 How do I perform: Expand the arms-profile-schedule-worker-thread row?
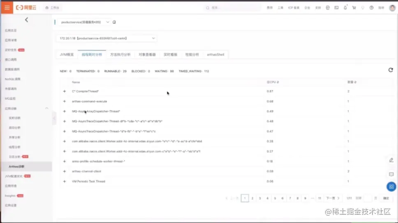tap(65, 162)
